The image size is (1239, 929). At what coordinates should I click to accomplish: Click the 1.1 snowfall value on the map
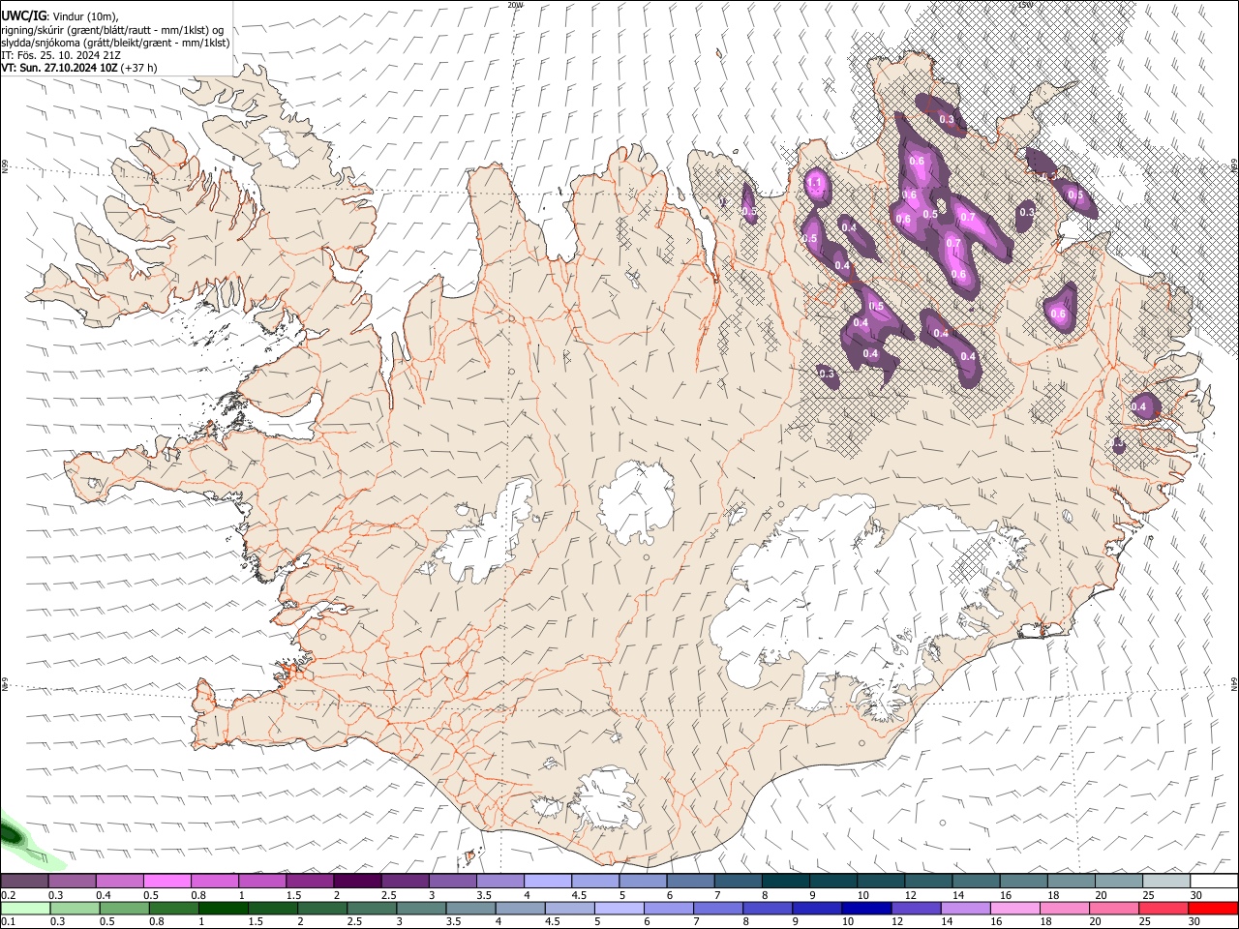(814, 182)
